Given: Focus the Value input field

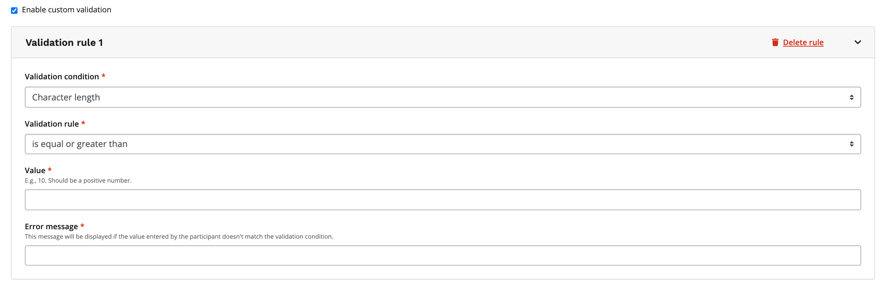Looking at the screenshot, I should click(442, 200).
